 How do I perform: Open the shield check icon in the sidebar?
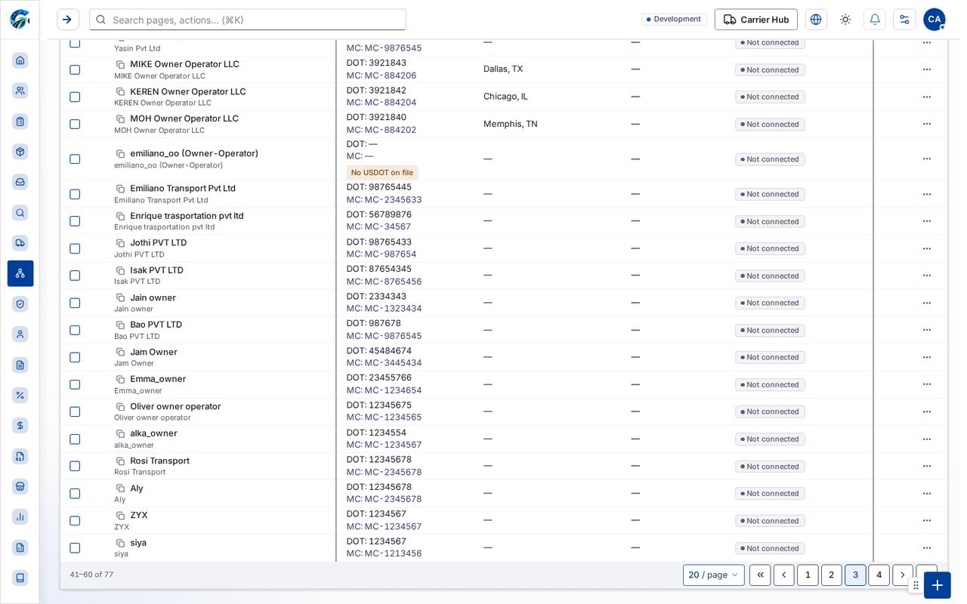pos(20,304)
